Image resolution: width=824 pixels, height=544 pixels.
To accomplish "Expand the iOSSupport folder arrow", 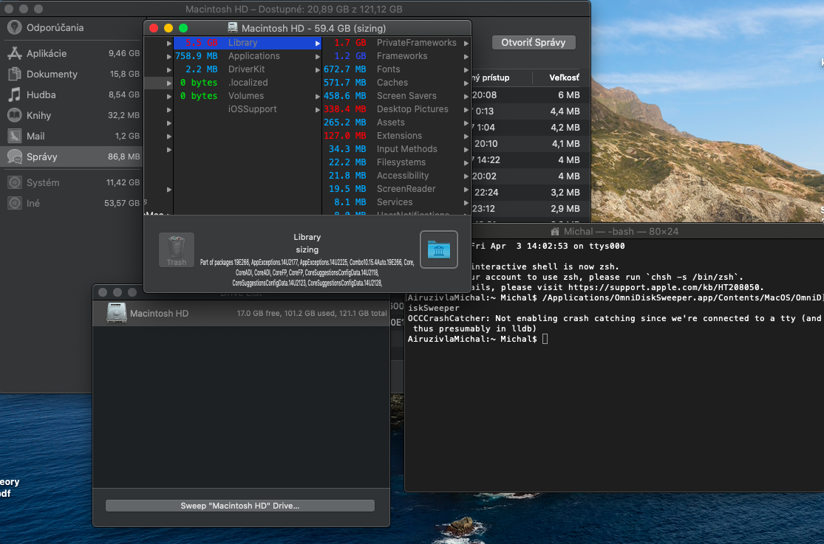I will [x=318, y=109].
